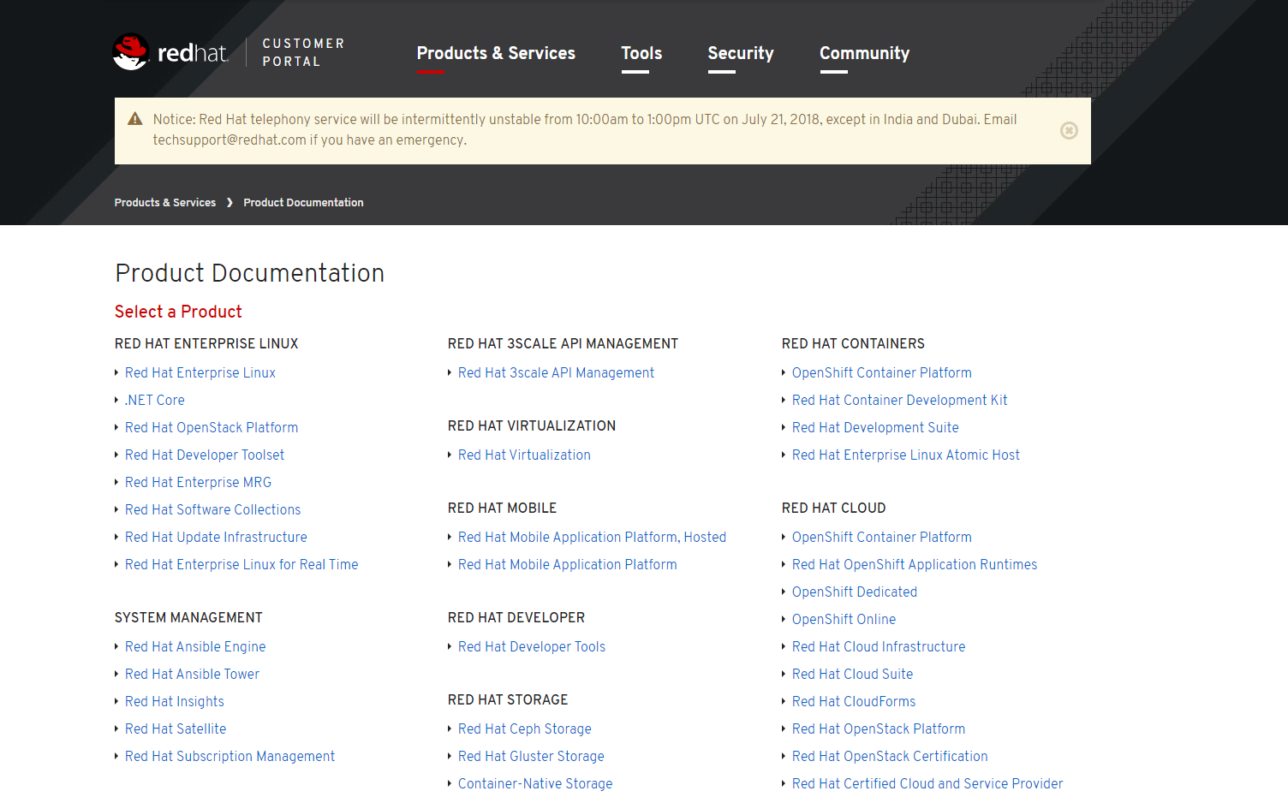Screen dimensions: 1288x797
Task: Open Red Hat Enterprise Linux Atomic Host
Action: click(x=906, y=455)
